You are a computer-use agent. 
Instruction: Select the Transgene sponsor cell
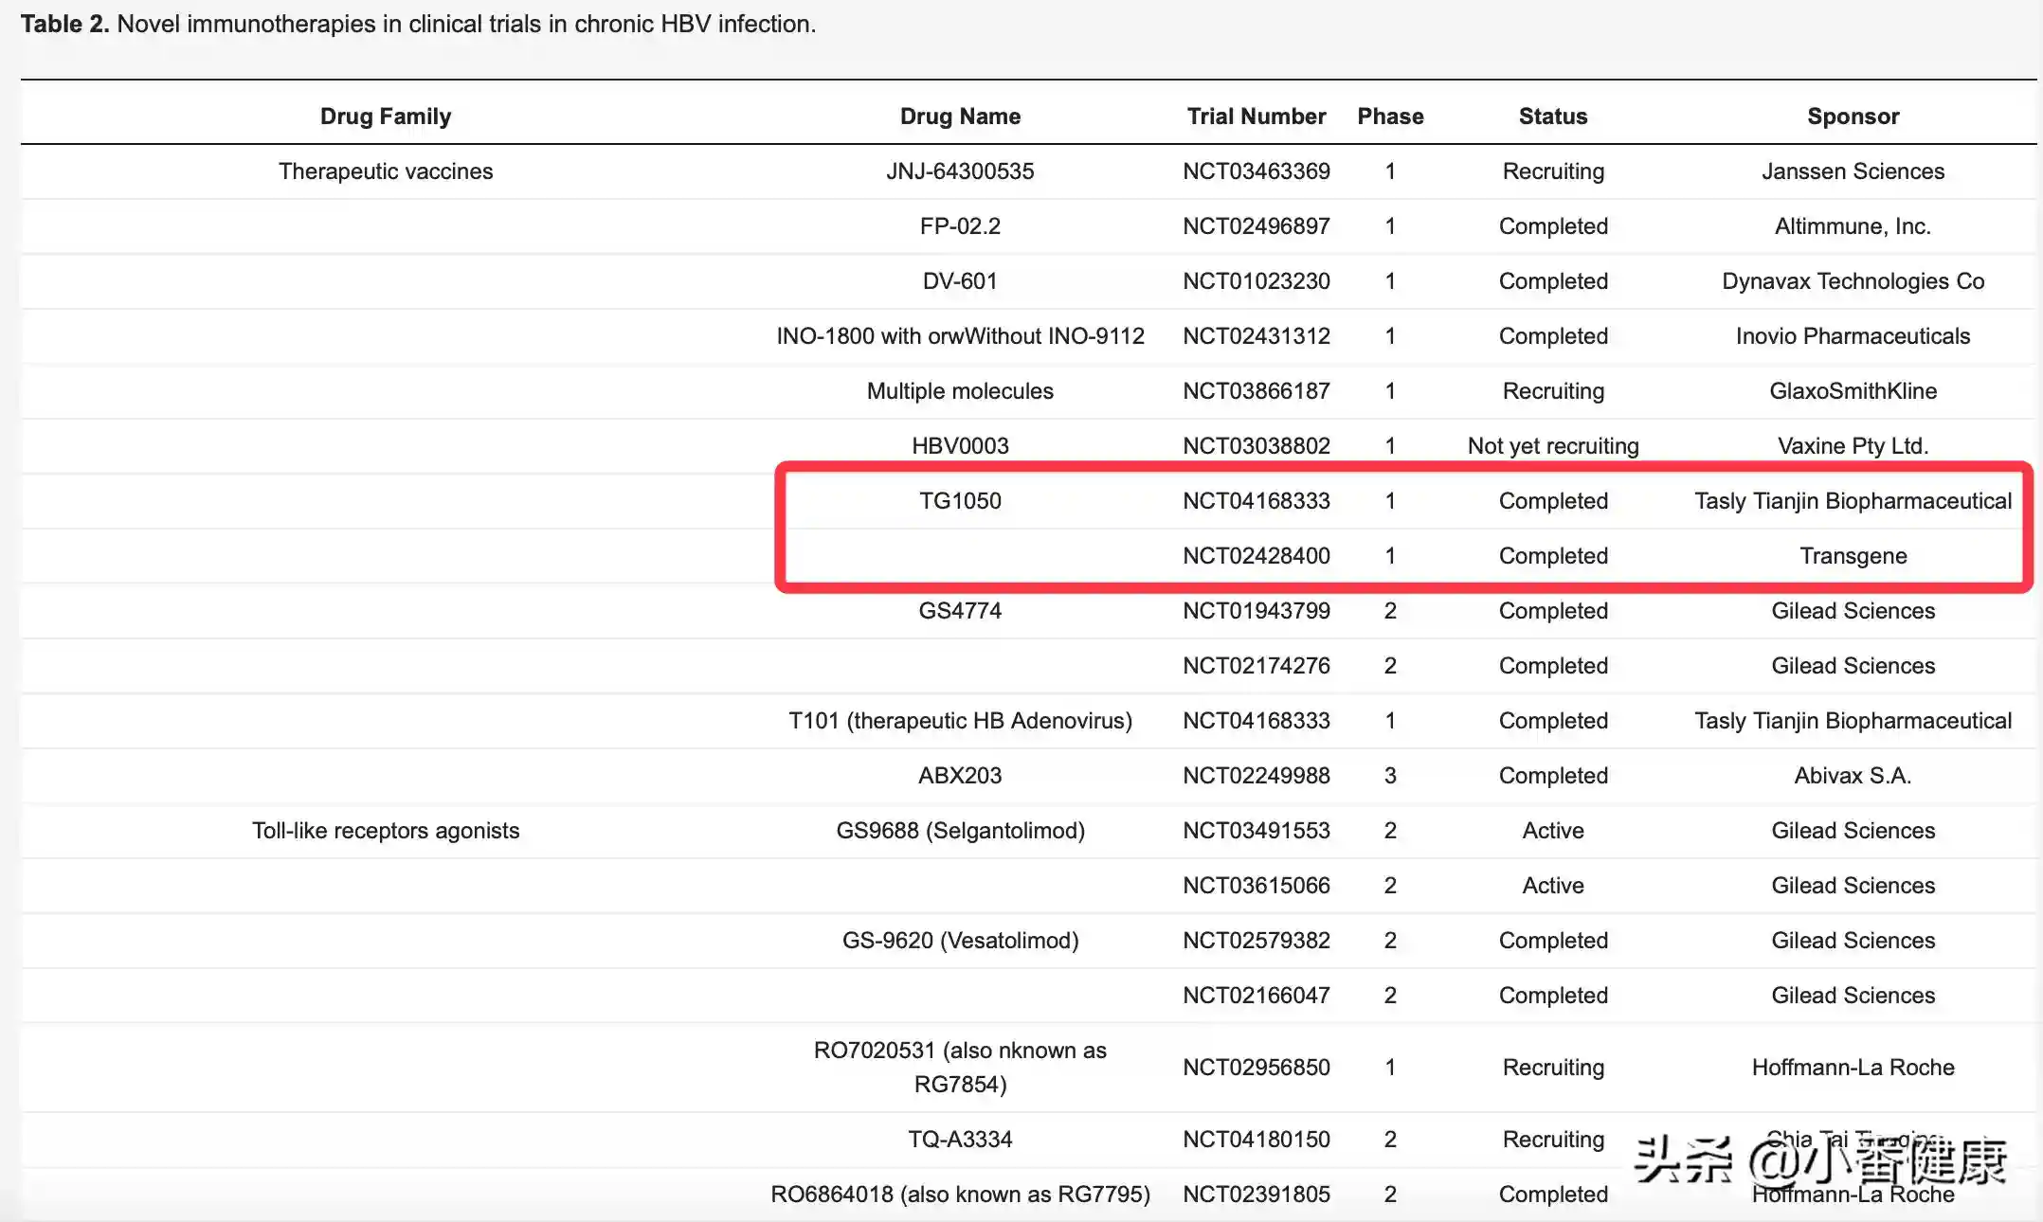[x=1853, y=556]
